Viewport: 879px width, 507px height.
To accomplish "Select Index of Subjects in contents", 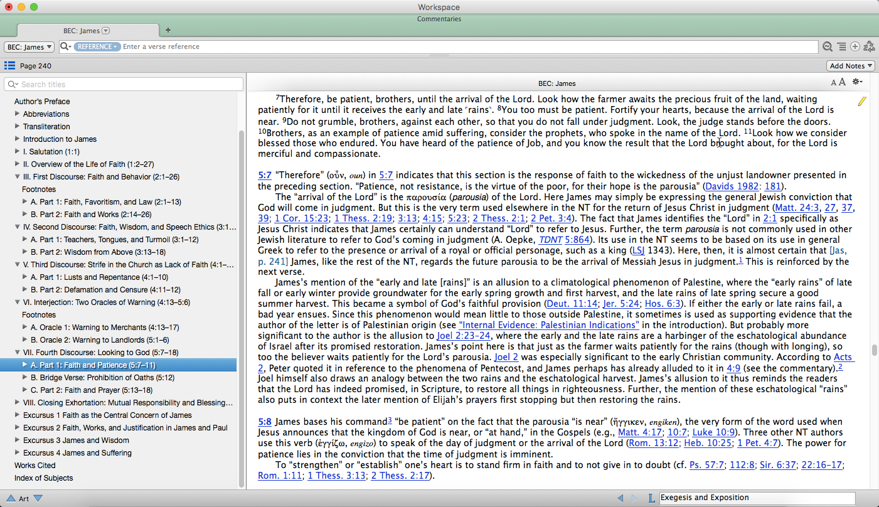I will coord(43,478).
